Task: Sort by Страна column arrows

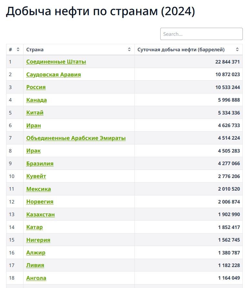Action: click(x=129, y=49)
